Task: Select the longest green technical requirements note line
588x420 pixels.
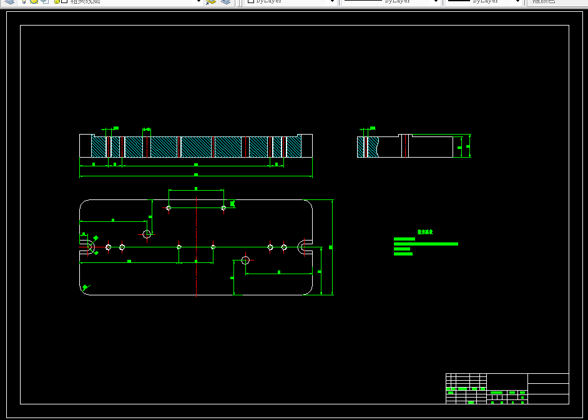Action: coord(426,244)
